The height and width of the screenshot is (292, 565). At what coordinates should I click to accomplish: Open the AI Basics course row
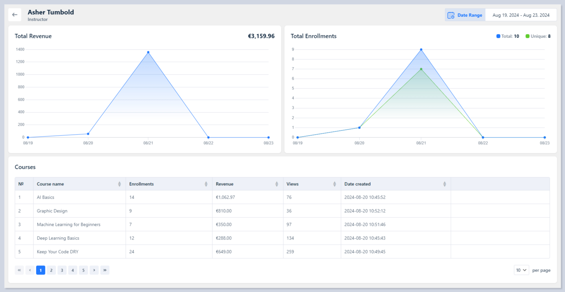tap(45, 197)
